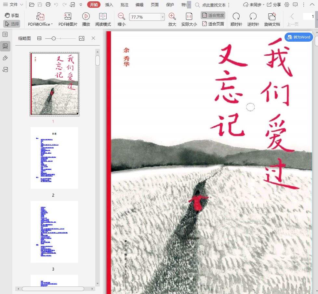Expand more ribbon tabs arrow
This screenshot has height=294, width=318.
[189, 5]
